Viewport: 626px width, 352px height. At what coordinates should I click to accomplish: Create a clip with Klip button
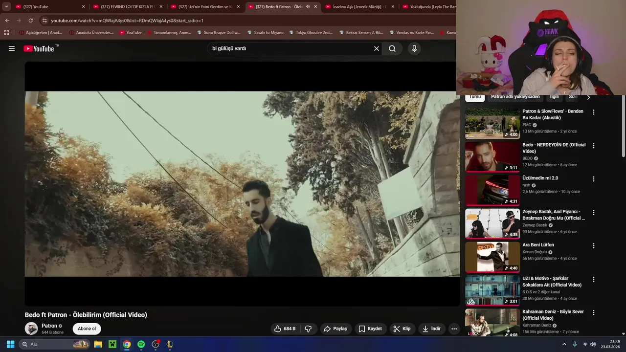click(x=402, y=329)
